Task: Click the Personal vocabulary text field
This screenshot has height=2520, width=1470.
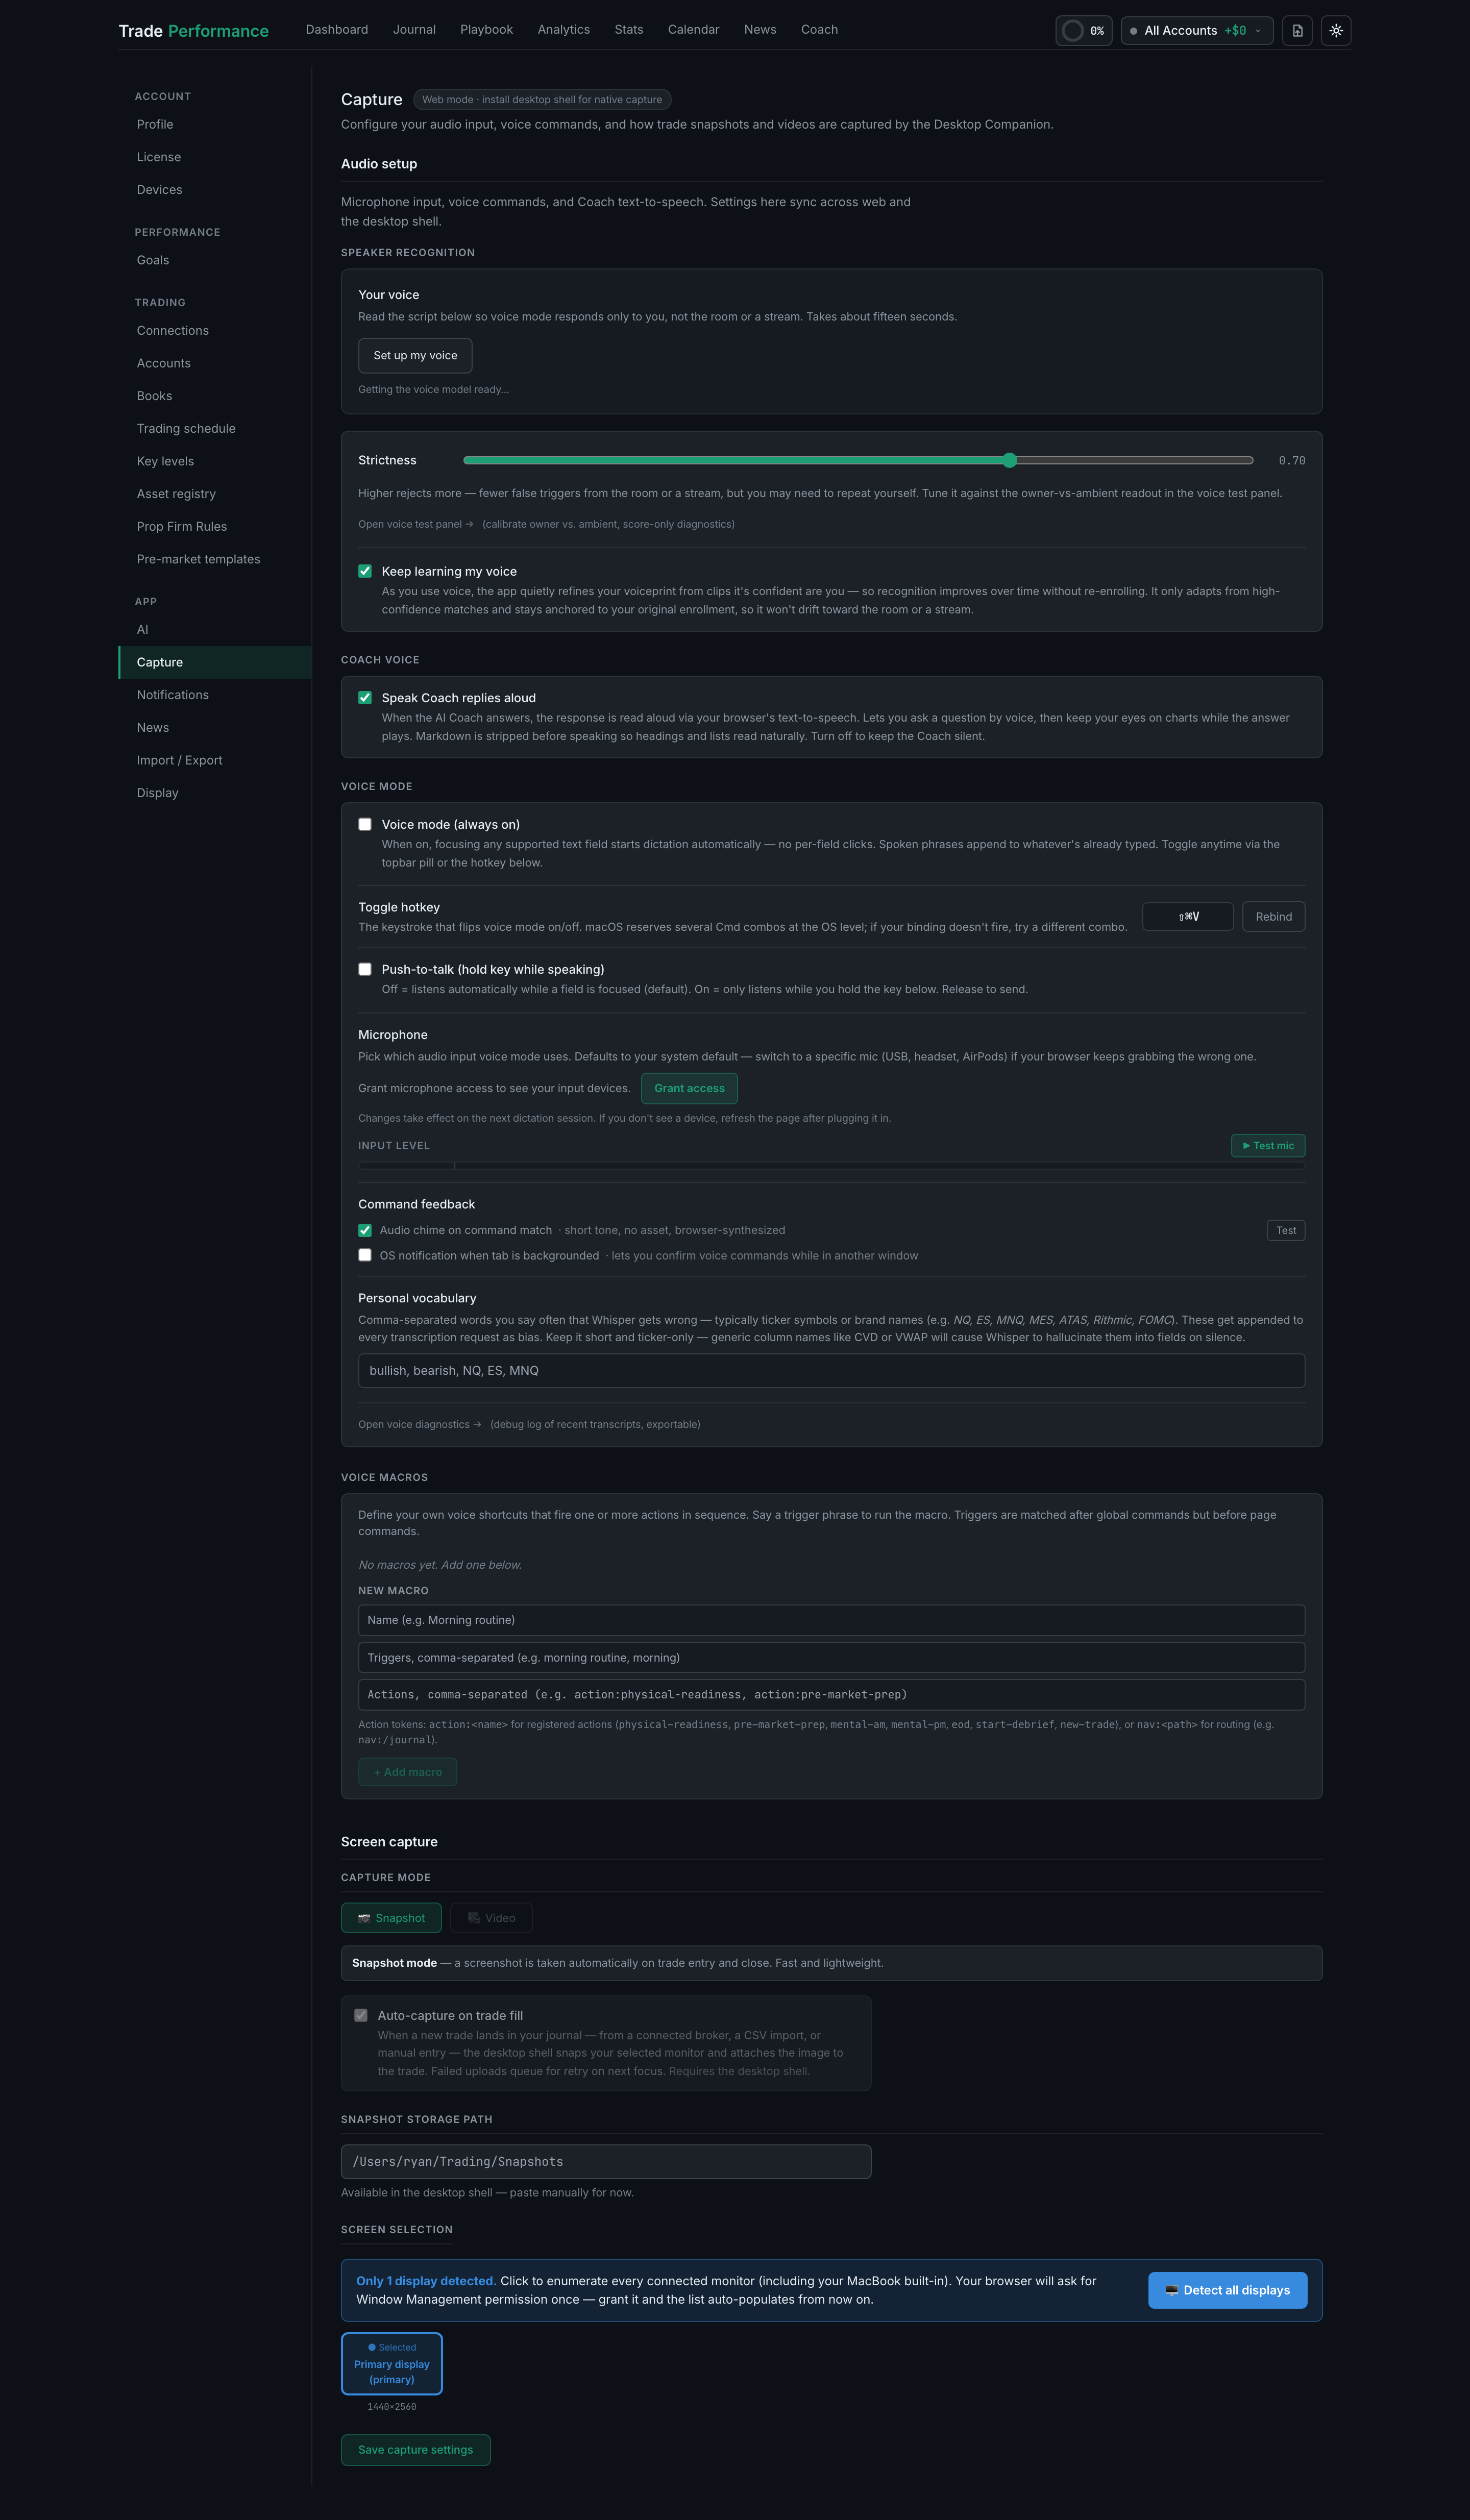Action: point(831,1370)
